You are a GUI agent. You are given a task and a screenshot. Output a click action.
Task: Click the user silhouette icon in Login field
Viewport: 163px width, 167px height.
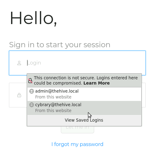tap(19, 63)
